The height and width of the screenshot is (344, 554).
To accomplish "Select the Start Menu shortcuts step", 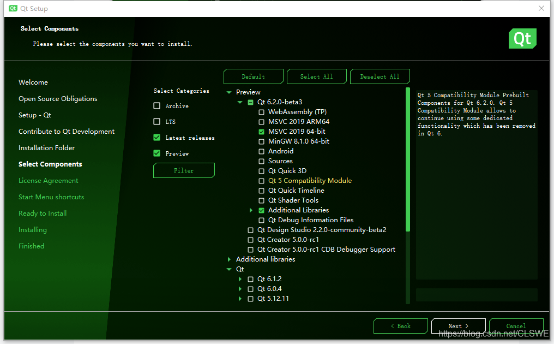I will coord(51,197).
